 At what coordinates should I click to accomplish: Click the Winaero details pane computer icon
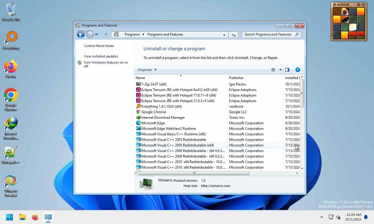(x=146, y=183)
